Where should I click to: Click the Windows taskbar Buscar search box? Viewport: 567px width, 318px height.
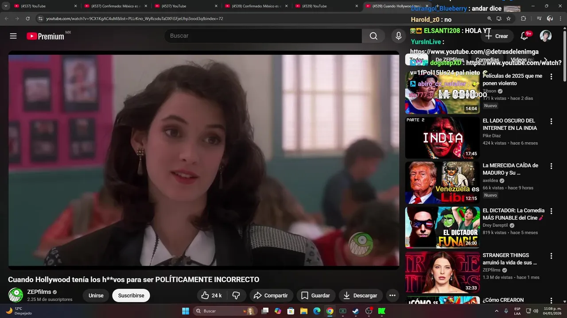tap(225, 311)
